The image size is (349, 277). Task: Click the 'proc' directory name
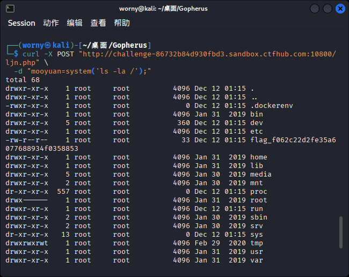(x=259, y=192)
